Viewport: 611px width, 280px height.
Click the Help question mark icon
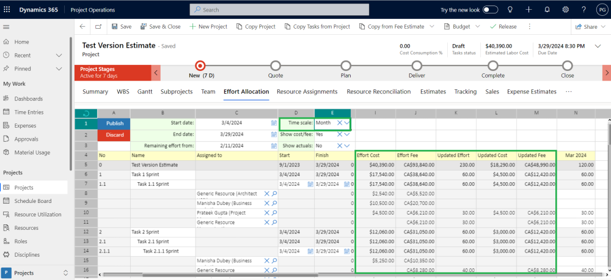[584, 10]
